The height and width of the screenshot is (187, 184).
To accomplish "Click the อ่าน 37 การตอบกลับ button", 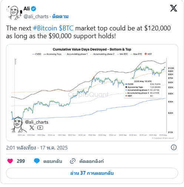I will click(92, 173).
